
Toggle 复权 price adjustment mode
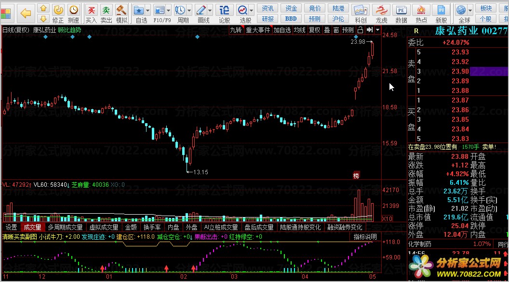click(315, 30)
